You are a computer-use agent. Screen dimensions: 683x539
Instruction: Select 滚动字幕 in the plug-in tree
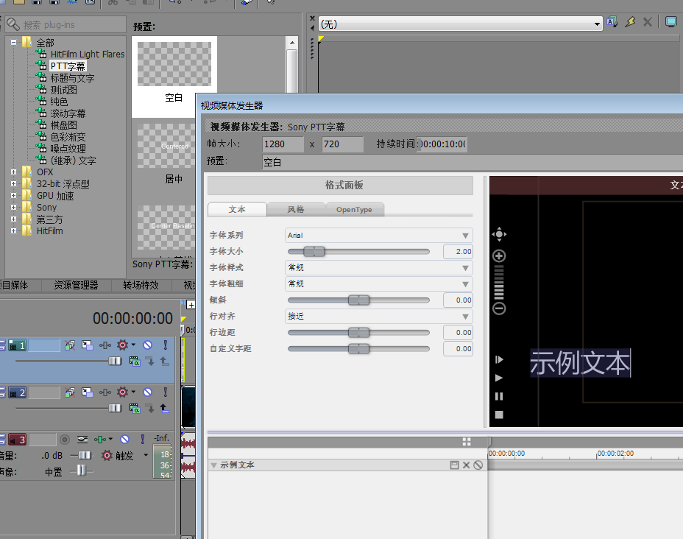(x=68, y=113)
